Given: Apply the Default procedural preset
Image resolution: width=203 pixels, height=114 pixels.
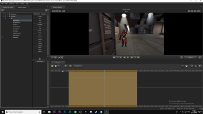Looking at the screenshot, I should click(x=40, y=16).
